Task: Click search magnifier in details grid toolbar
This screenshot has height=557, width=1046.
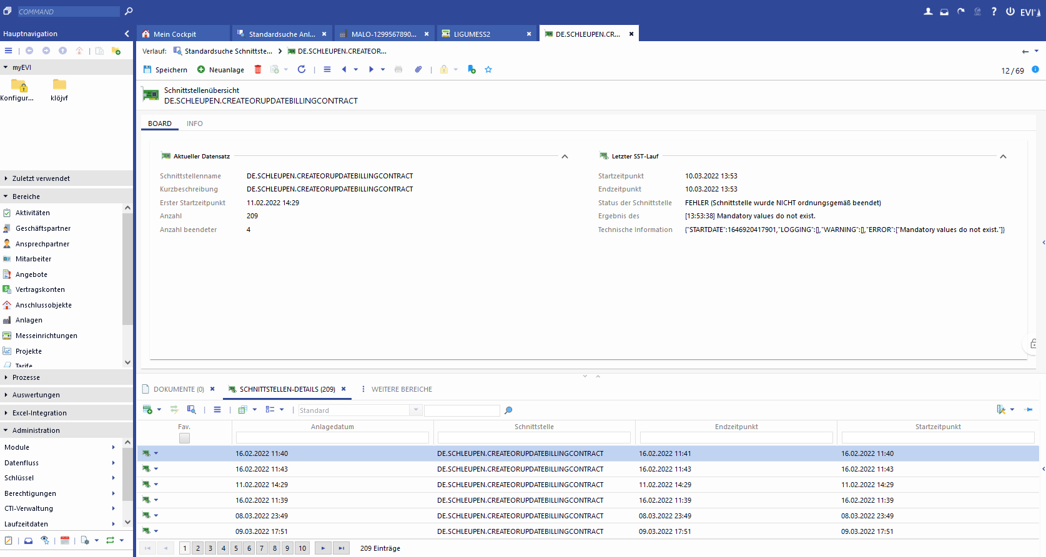Action: (508, 410)
